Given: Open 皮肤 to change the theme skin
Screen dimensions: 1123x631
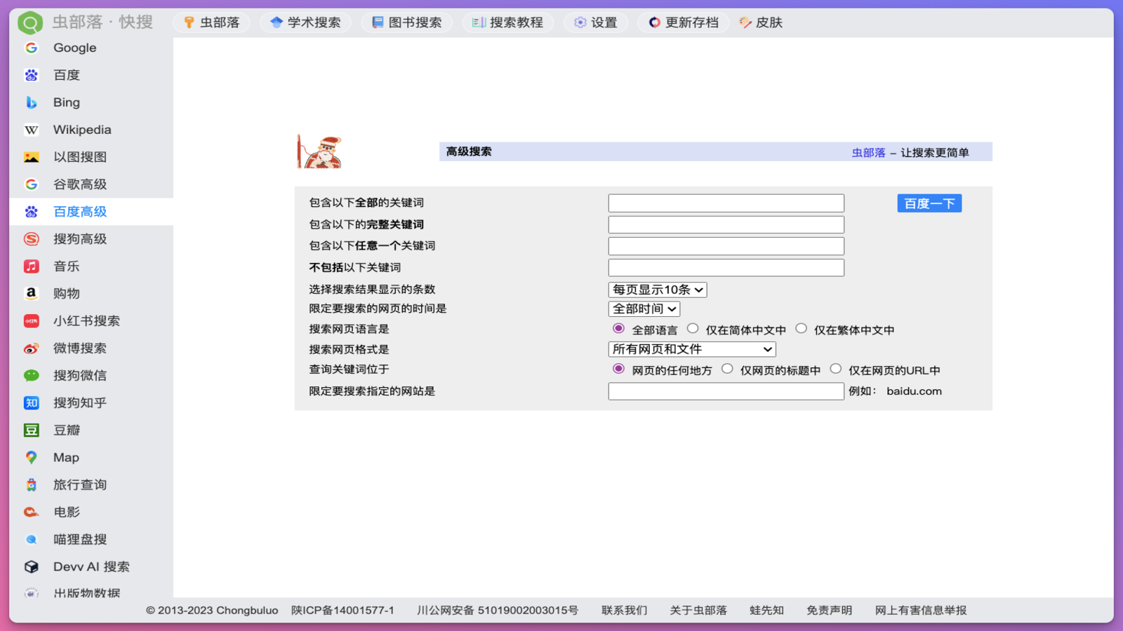Looking at the screenshot, I should click(760, 22).
